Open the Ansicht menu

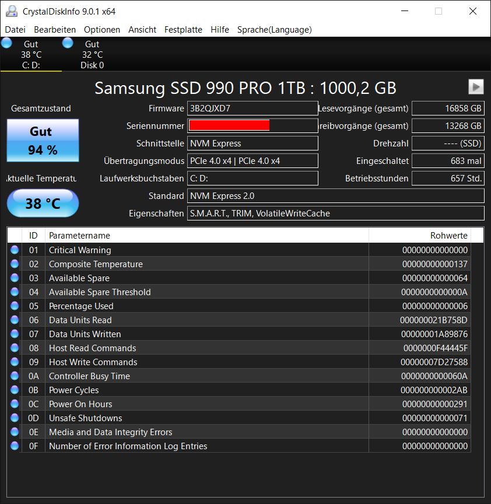142,30
